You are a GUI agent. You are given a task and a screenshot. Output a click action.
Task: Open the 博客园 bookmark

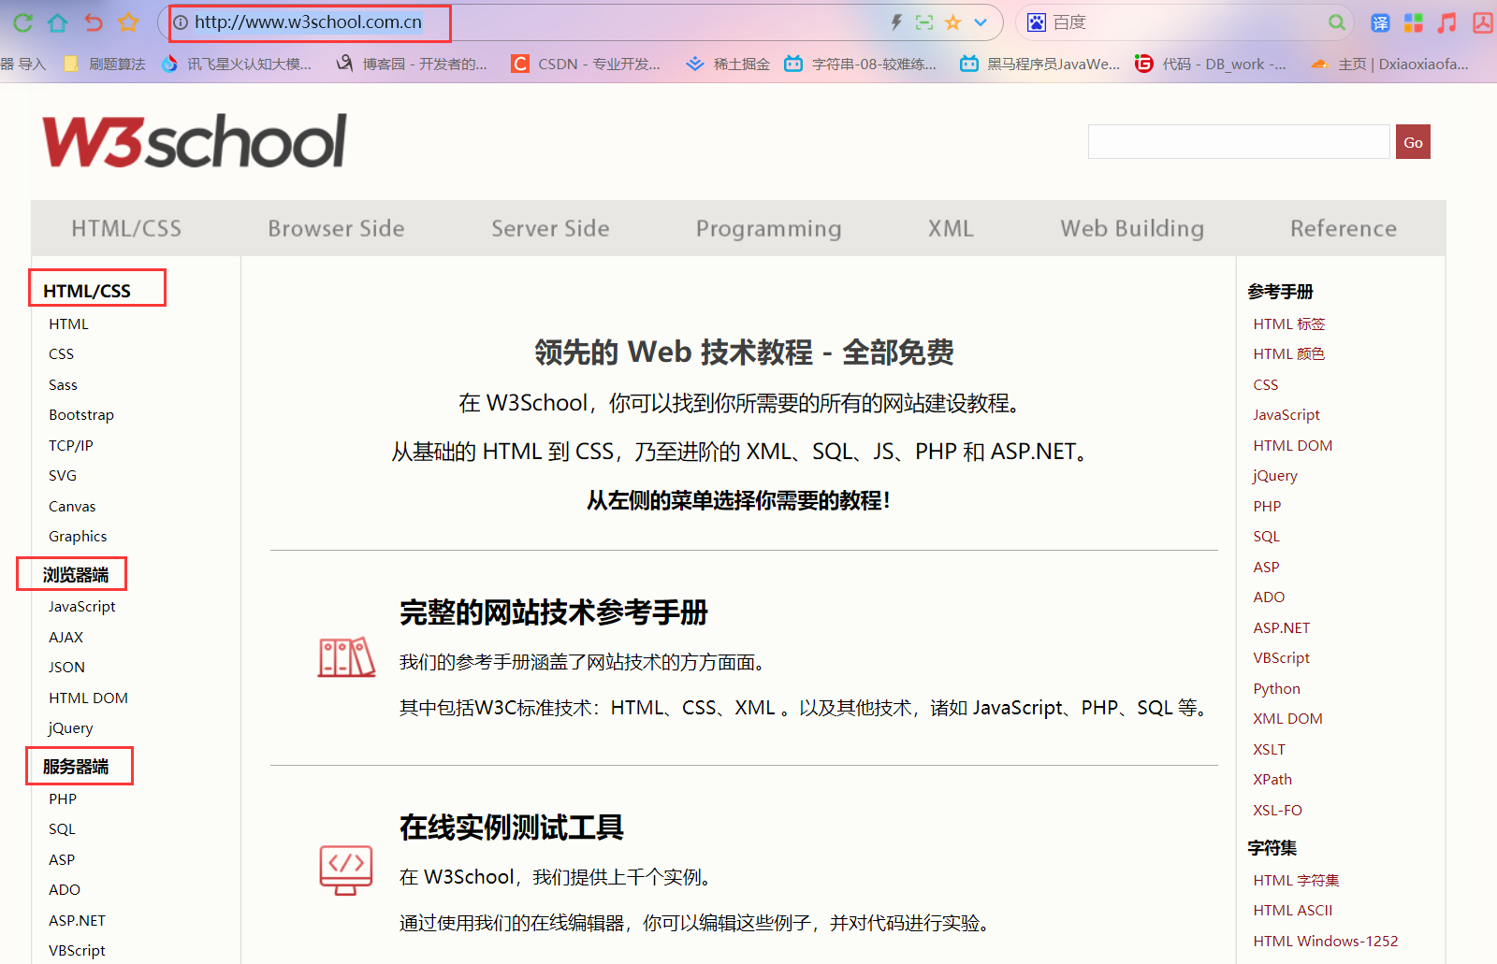tap(413, 64)
